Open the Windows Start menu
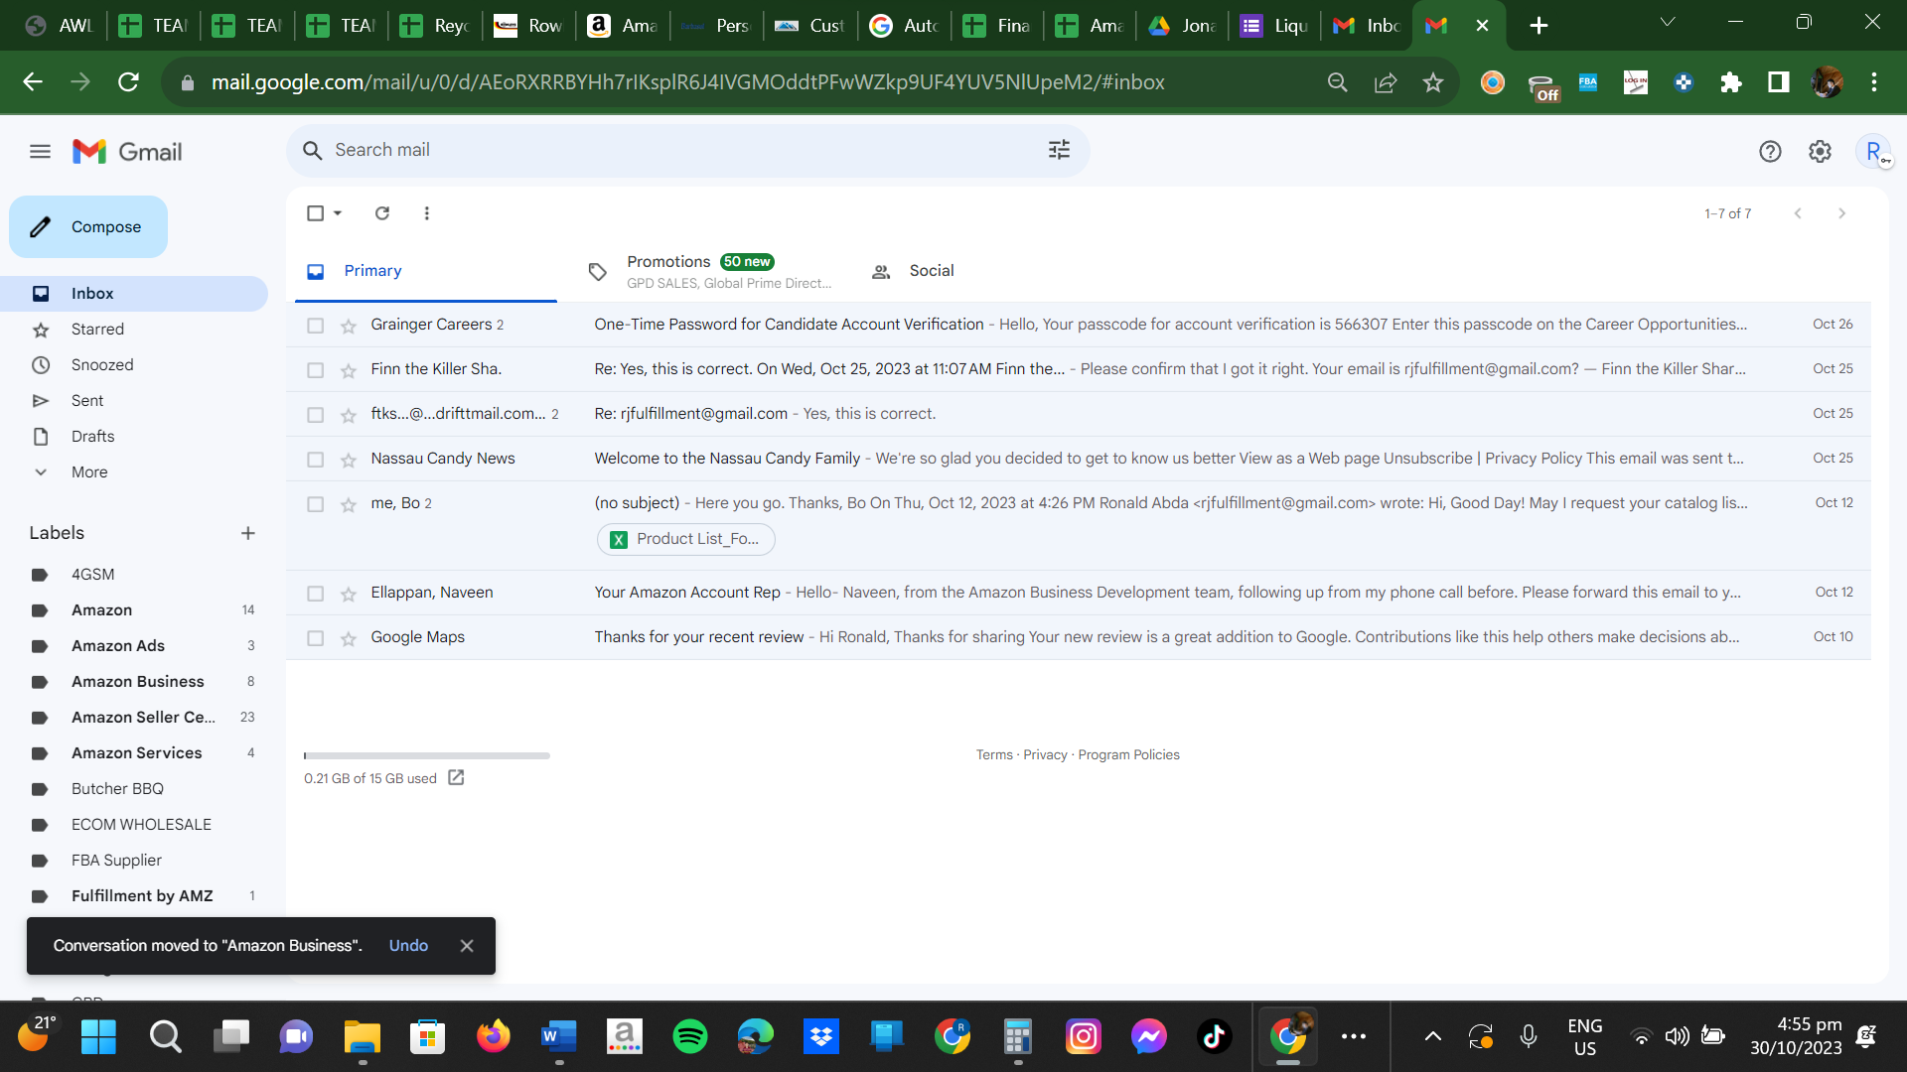The height and width of the screenshot is (1072, 1907). point(98,1036)
